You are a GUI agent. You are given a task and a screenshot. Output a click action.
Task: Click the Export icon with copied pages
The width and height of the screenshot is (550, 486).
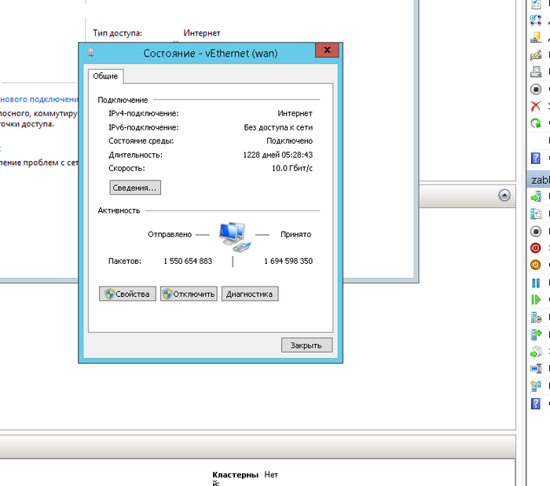(x=536, y=352)
